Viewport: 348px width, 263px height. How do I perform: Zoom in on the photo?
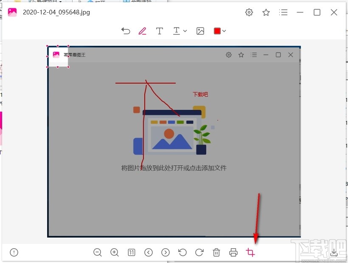[x=115, y=252]
